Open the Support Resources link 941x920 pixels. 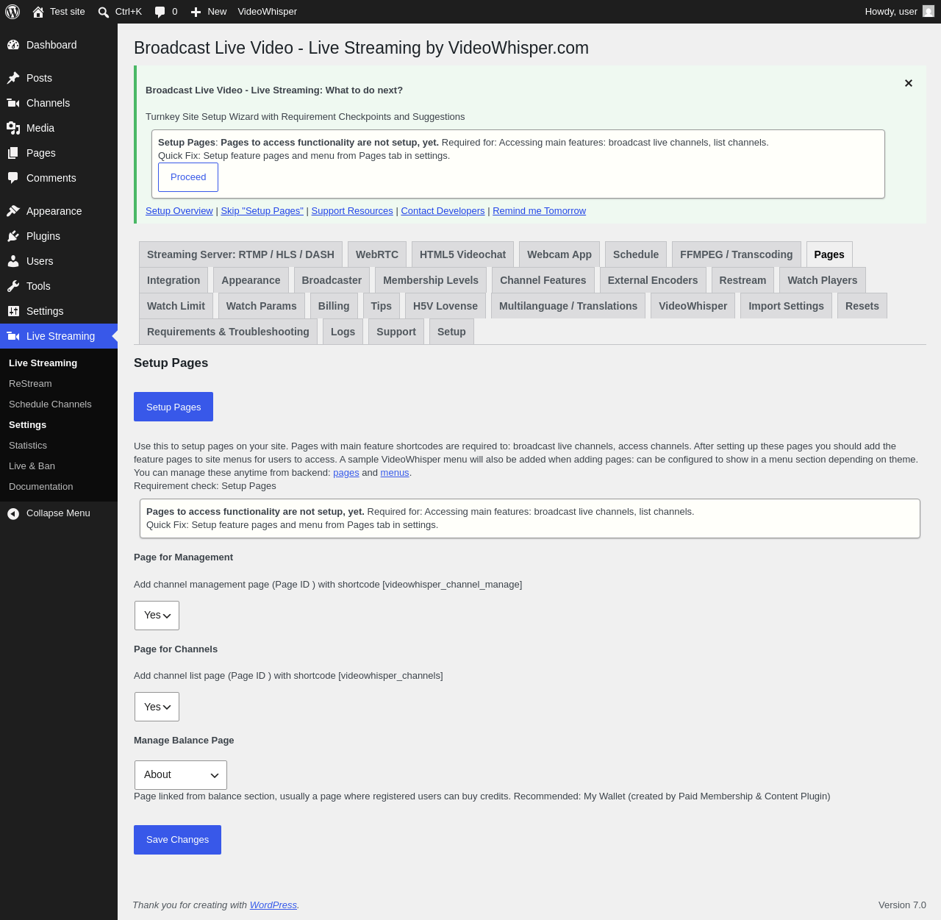click(352, 211)
